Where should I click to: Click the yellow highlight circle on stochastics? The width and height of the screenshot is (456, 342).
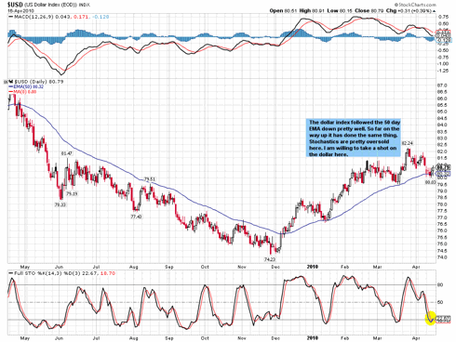click(431, 318)
